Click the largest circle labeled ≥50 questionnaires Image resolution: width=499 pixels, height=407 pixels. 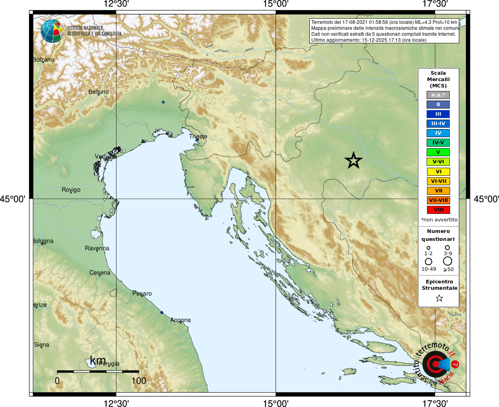click(448, 261)
